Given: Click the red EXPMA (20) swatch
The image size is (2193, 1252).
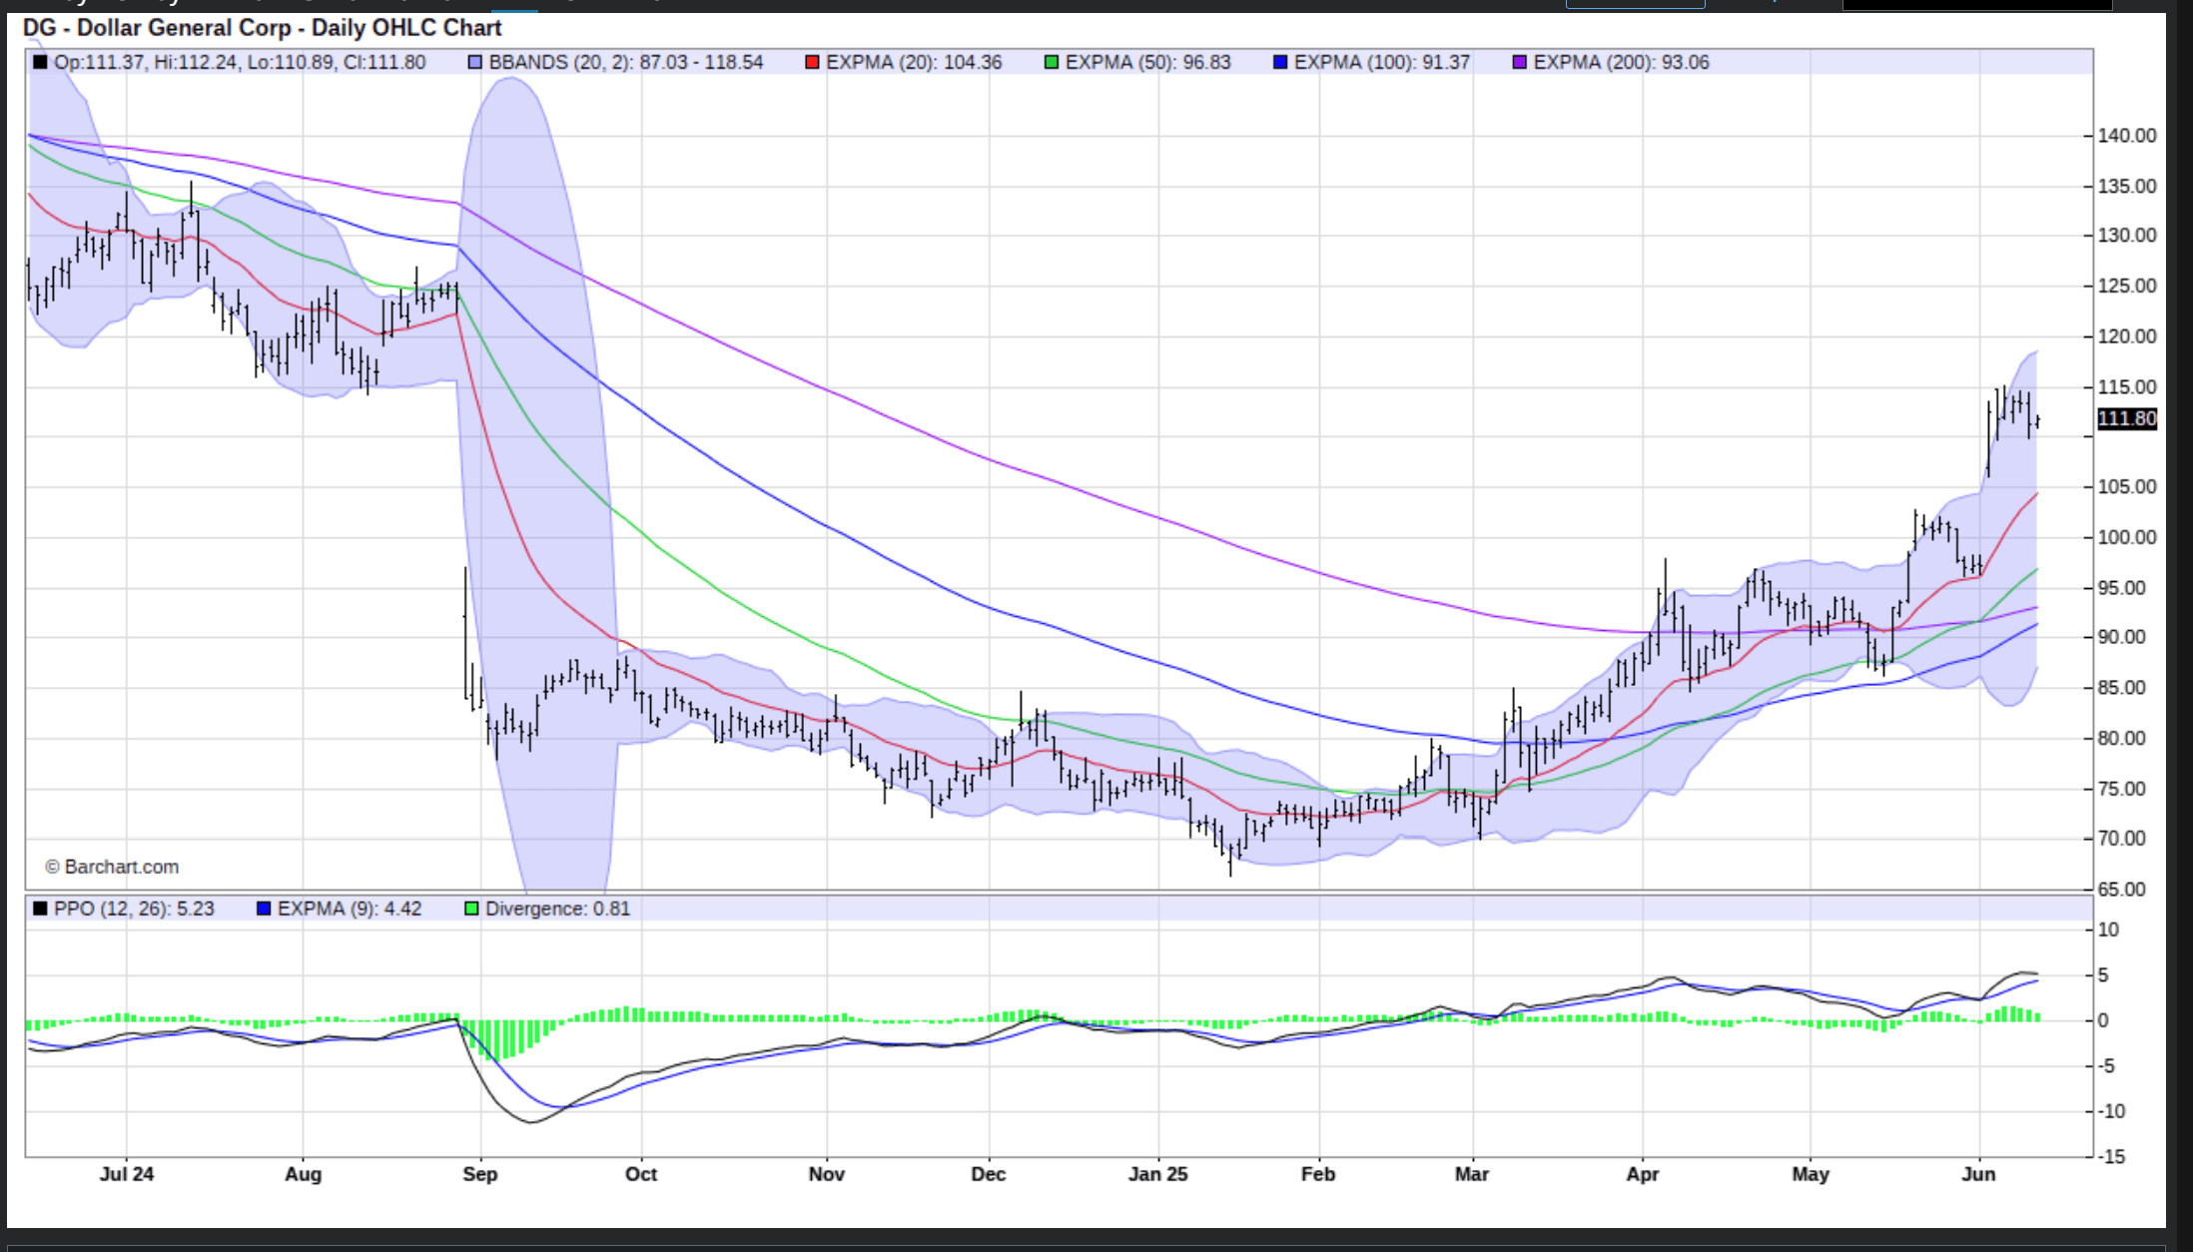Looking at the screenshot, I should (x=812, y=63).
